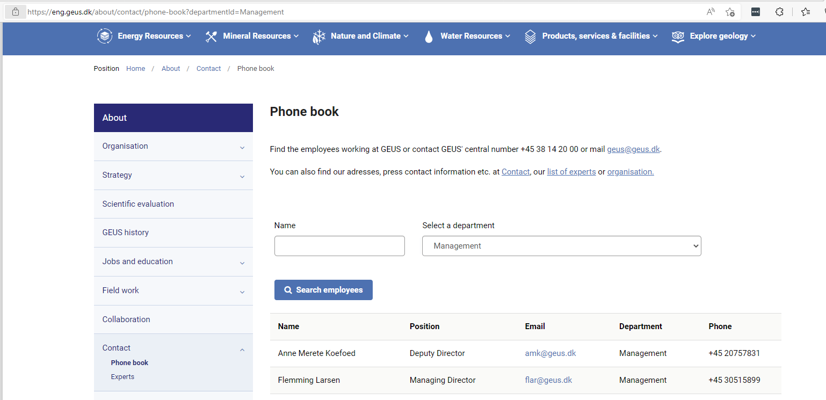Open the Read aloud browser icon

(x=711, y=12)
